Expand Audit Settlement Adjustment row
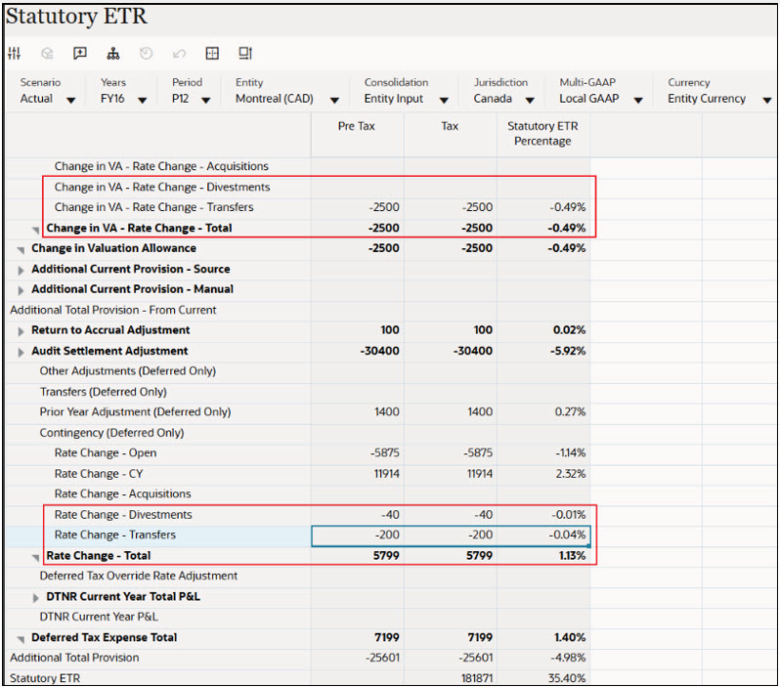The width and height of the screenshot is (780, 687). [21, 352]
